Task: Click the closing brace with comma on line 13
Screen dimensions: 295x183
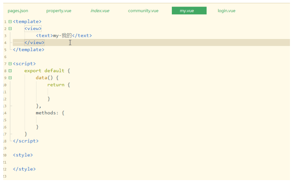Action: [39, 106]
